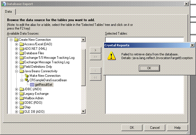Select the Exchange Message Tracking Log label
This screenshot has width=196, height=135.
click(x=47, y=62)
